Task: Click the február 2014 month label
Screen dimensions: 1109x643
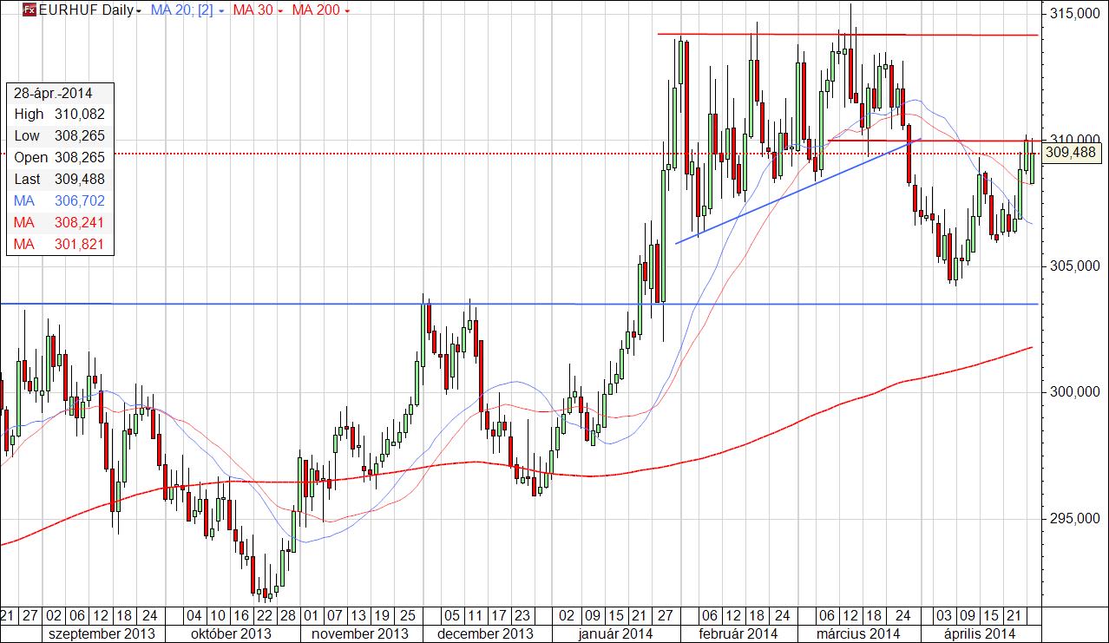Action: pos(740,633)
